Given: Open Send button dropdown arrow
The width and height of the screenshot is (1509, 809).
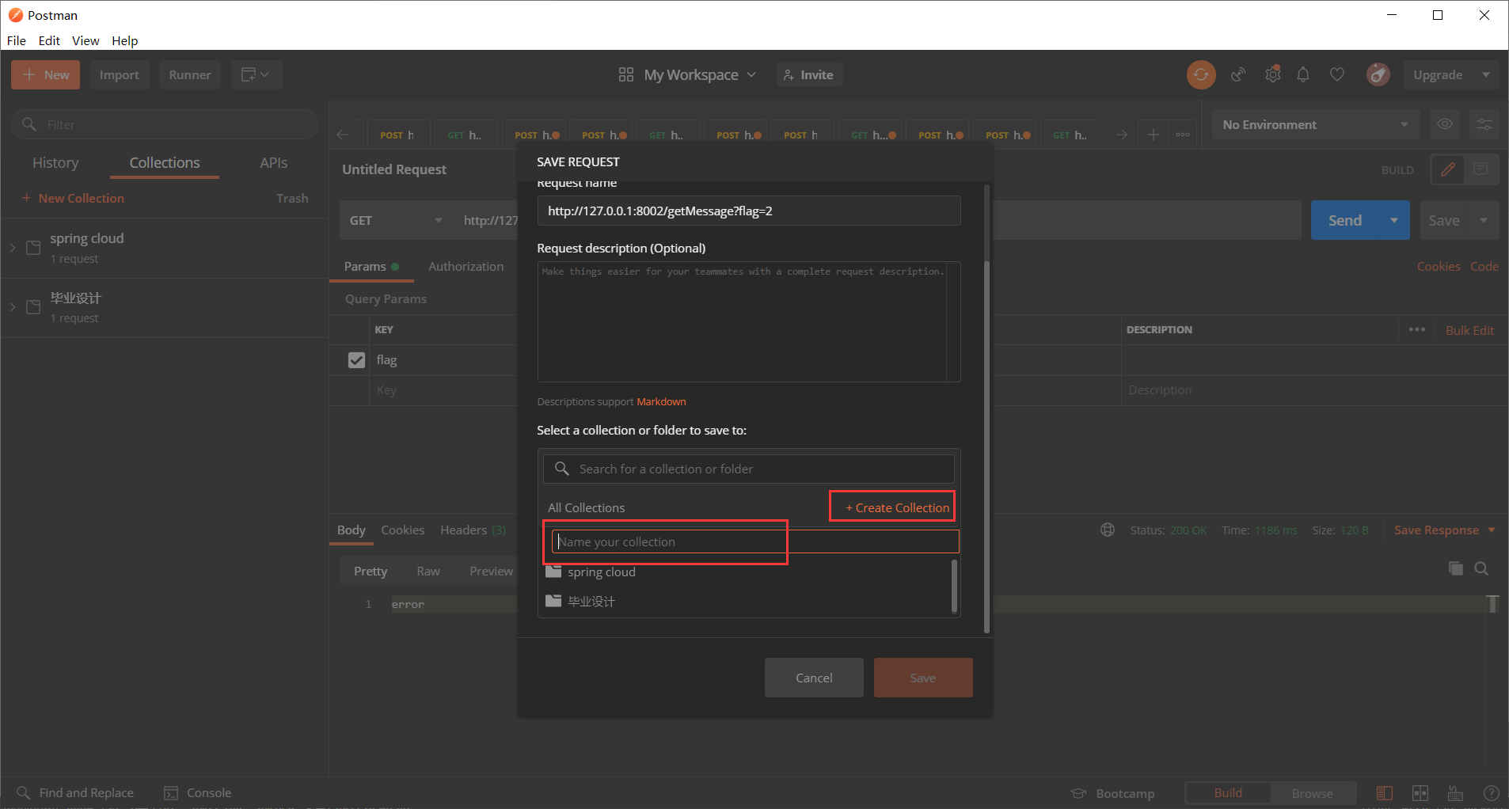Looking at the screenshot, I should (1394, 221).
